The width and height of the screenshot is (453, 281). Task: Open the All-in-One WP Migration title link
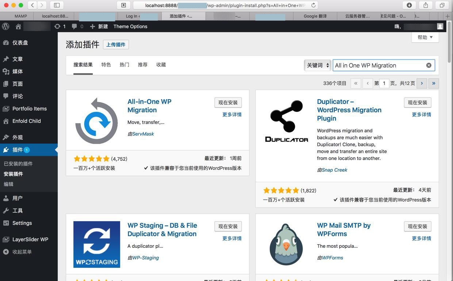(149, 106)
